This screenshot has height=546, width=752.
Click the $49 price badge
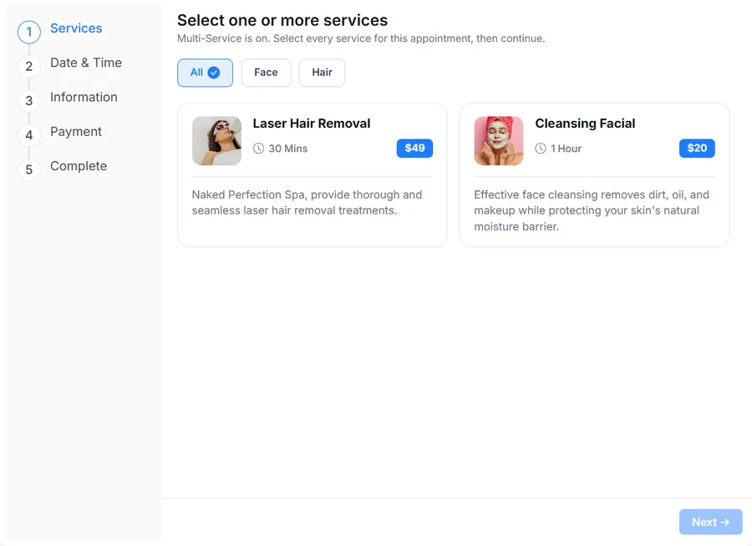[x=414, y=148]
